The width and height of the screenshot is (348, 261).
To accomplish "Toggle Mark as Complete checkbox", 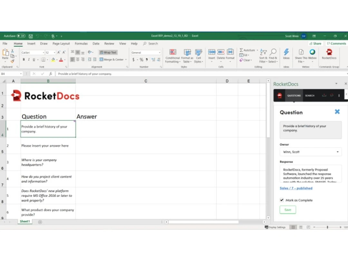I will click(282, 200).
